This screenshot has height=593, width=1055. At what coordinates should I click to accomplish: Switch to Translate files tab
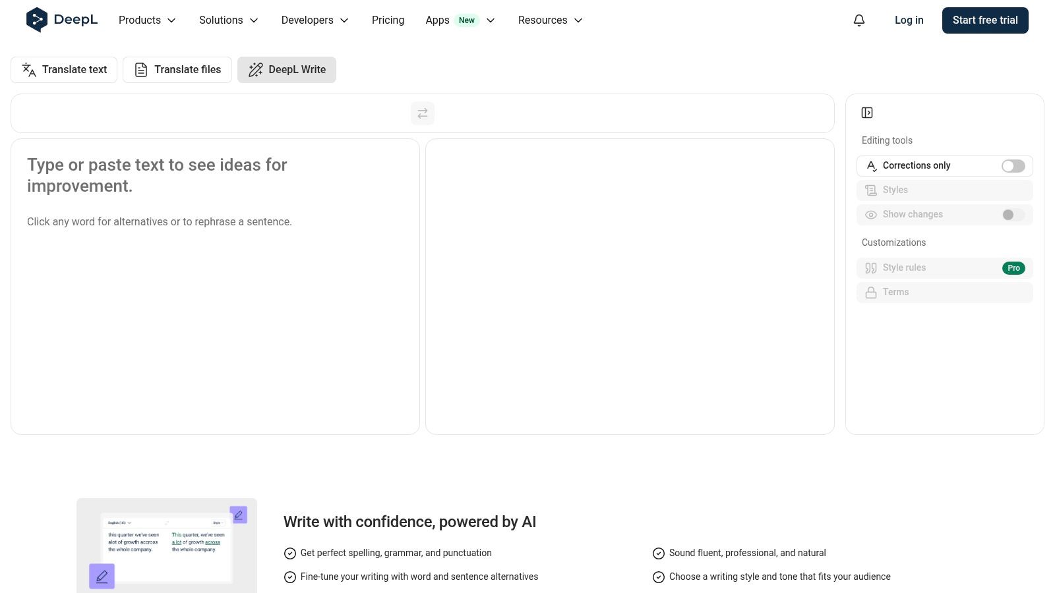177,70
